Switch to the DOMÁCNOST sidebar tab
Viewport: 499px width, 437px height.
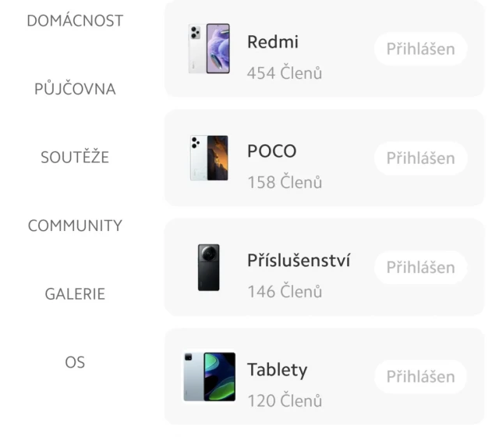[x=75, y=21]
